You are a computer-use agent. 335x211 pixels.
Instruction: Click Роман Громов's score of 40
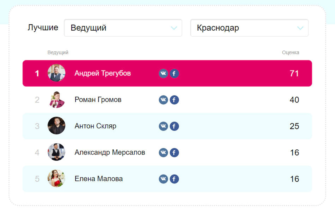pyautogui.click(x=294, y=100)
